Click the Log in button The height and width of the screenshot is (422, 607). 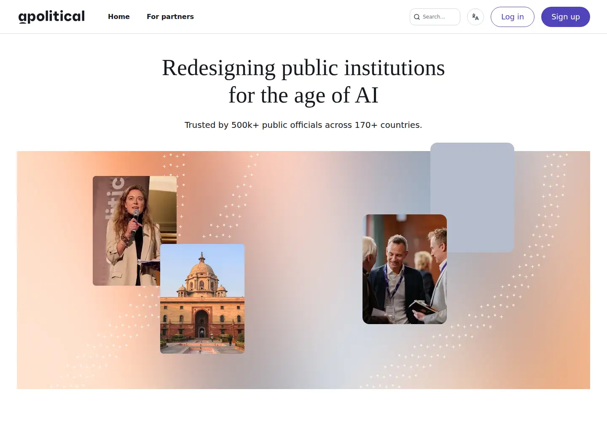513,17
